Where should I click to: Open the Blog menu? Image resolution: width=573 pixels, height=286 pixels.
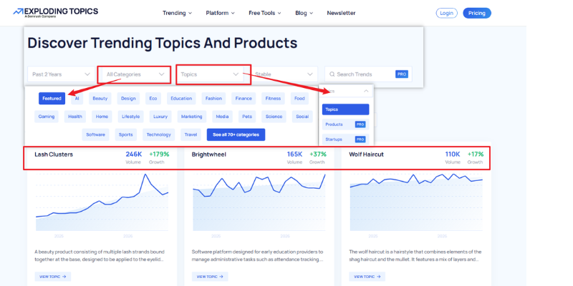(304, 13)
